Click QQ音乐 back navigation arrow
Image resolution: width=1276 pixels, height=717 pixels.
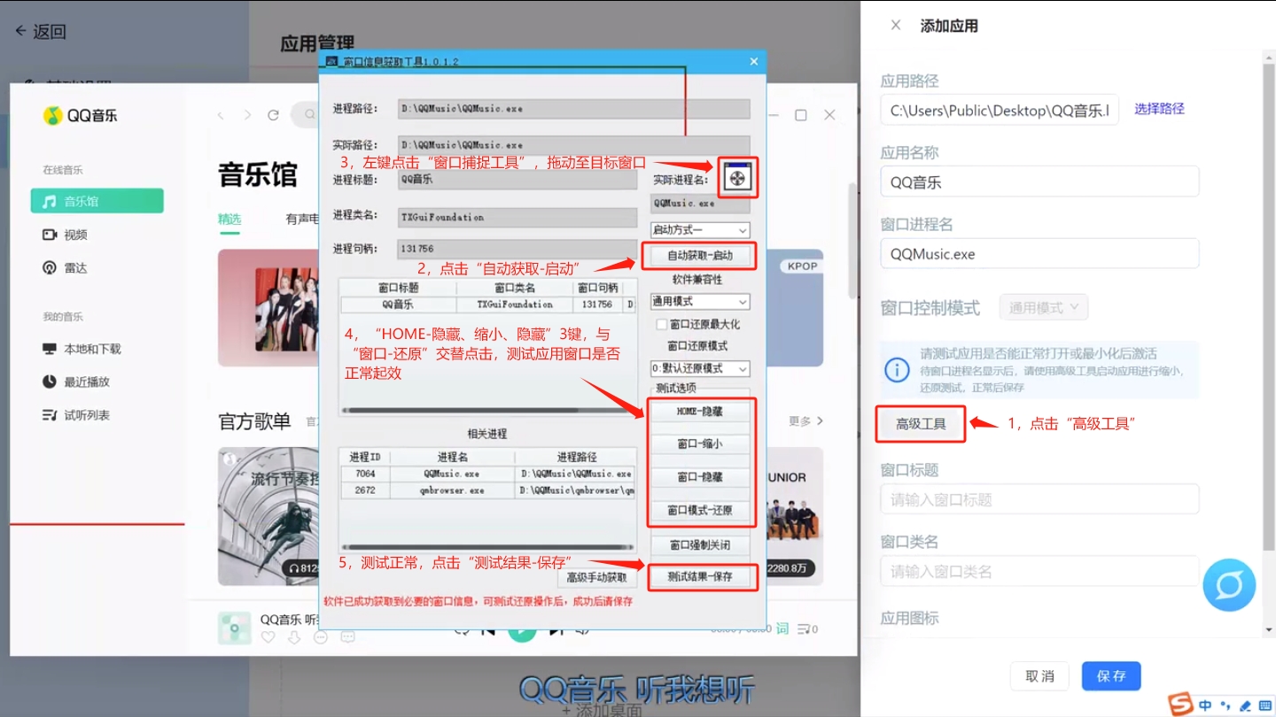(221, 115)
